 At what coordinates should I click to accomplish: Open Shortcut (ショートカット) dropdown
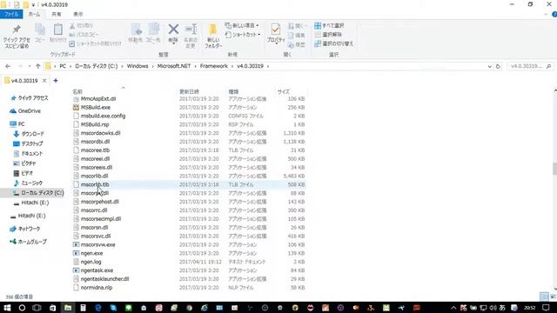pyautogui.click(x=244, y=35)
